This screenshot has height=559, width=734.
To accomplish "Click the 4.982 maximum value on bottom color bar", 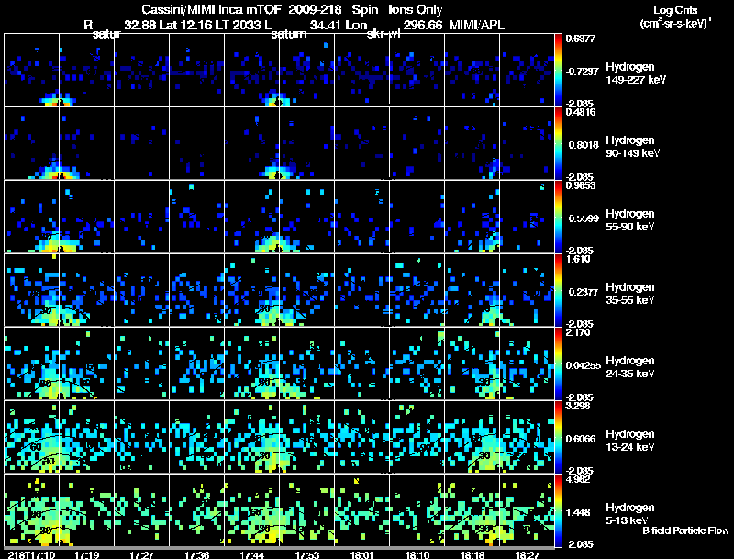I will coord(578,478).
